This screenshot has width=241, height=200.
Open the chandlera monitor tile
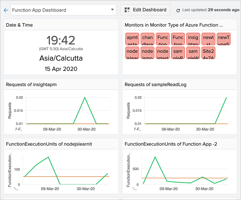point(147,39)
